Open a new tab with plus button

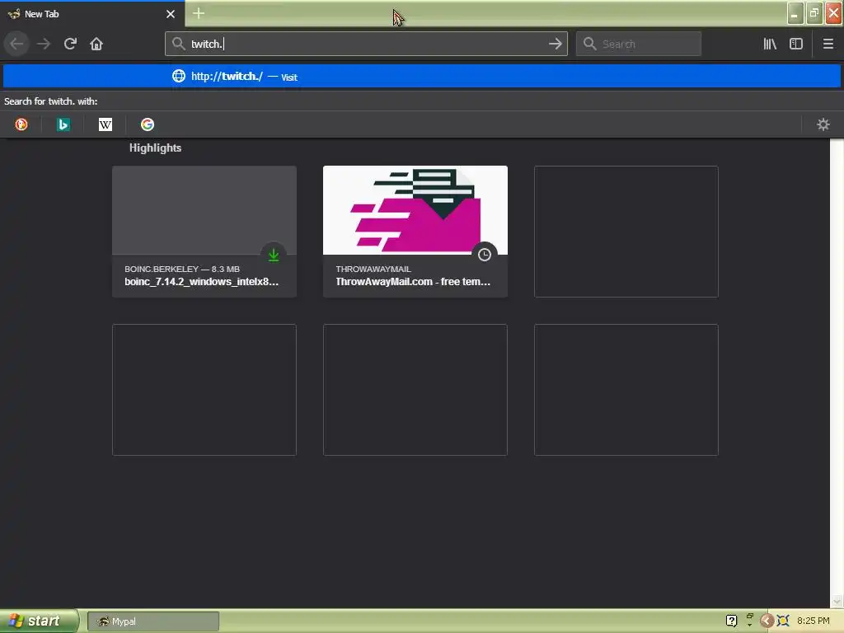coord(199,13)
